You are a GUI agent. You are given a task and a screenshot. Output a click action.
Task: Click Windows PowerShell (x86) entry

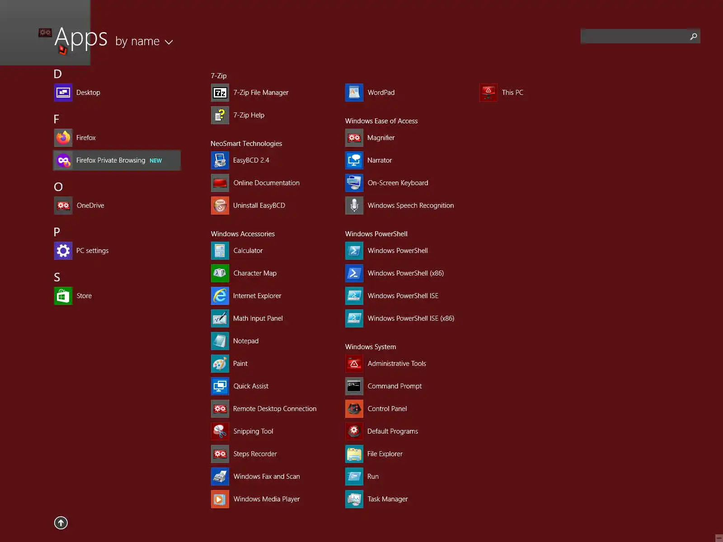[399, 273]
